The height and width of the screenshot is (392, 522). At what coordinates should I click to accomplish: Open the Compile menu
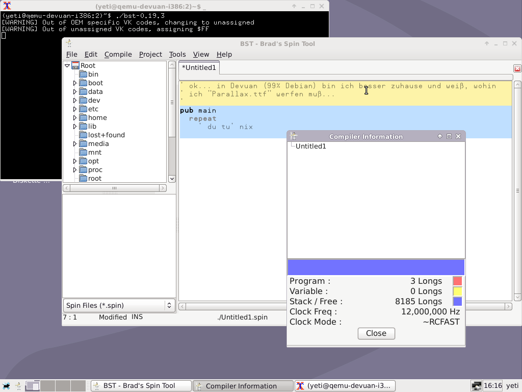tap(118, 54)
